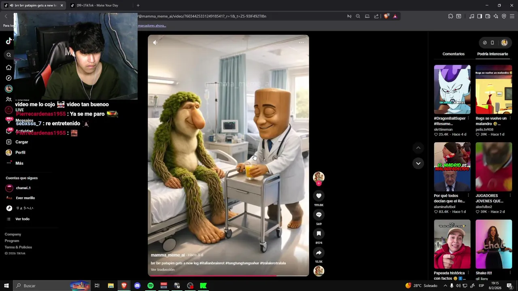Bookmark the video with the 8174 save icon
The image size is (518, 291).
coord(318,234)
